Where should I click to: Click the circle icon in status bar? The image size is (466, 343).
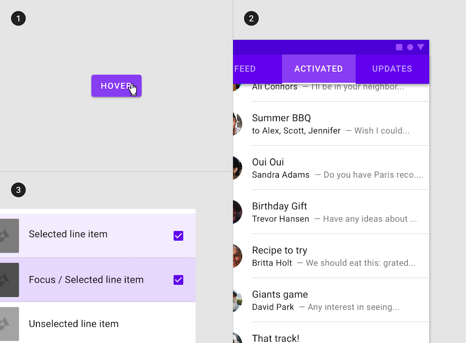click(410, 47)
